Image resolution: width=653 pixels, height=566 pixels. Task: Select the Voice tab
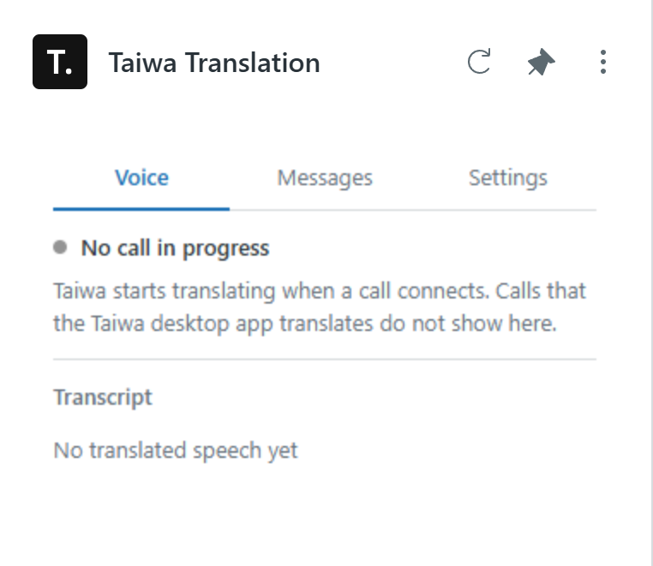[x=141, y=178]
